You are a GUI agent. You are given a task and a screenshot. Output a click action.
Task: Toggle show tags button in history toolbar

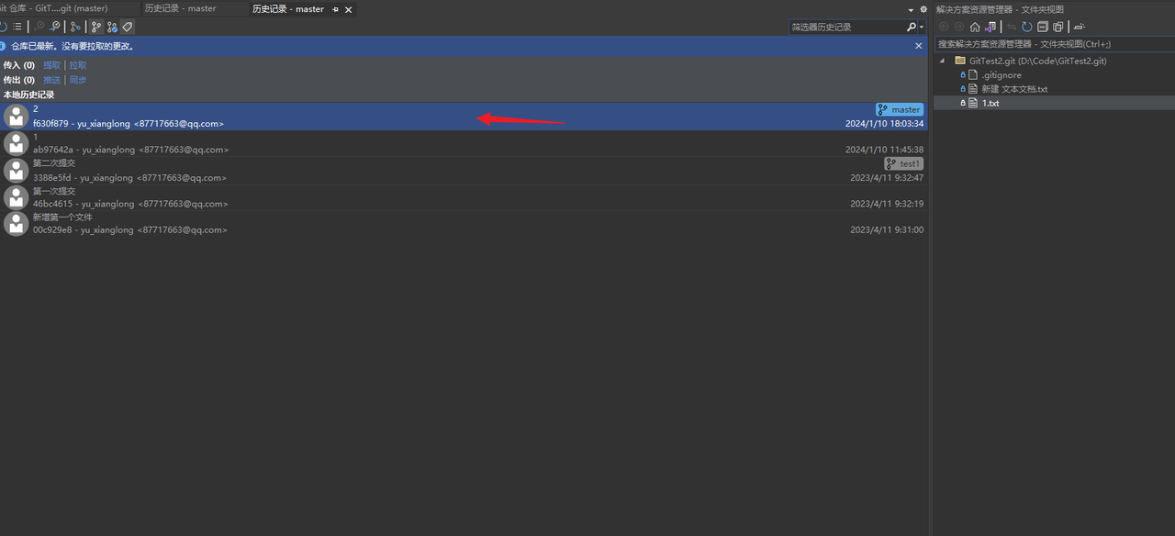coord(127,27)
